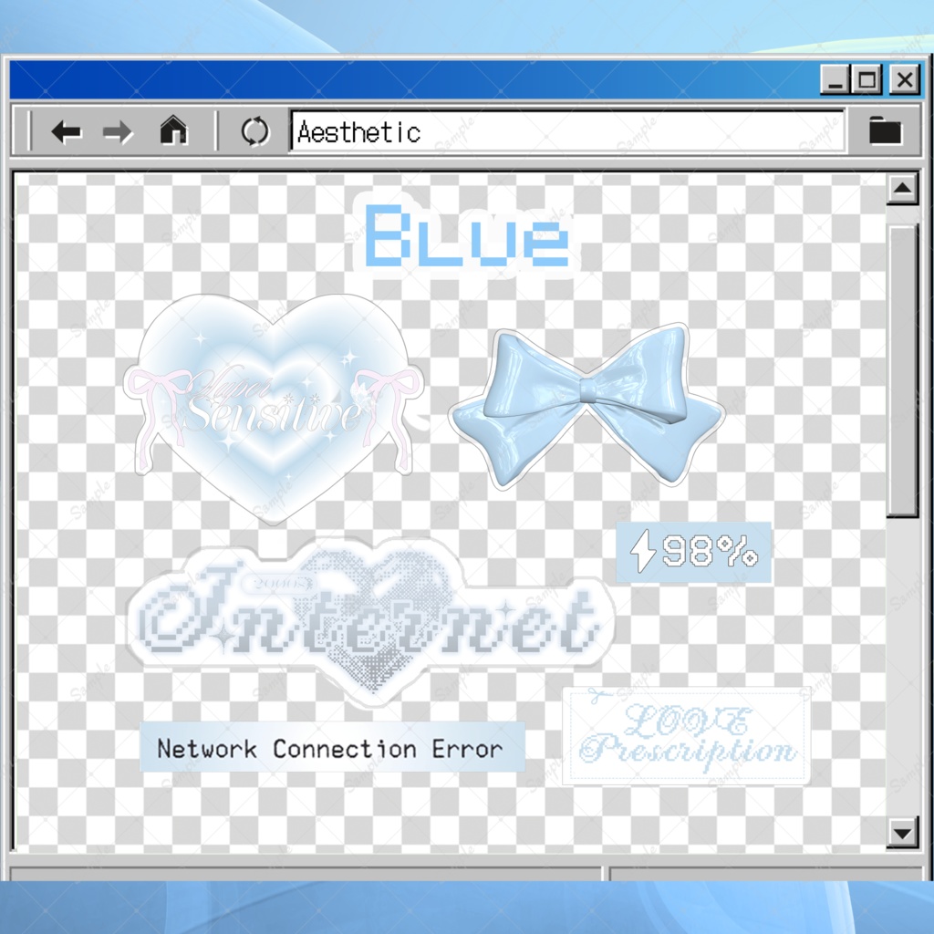Select the Hyper Sensitive heart sticker
Image resolution: width=934 pixels, height=934 pixels.
(274, 408)
